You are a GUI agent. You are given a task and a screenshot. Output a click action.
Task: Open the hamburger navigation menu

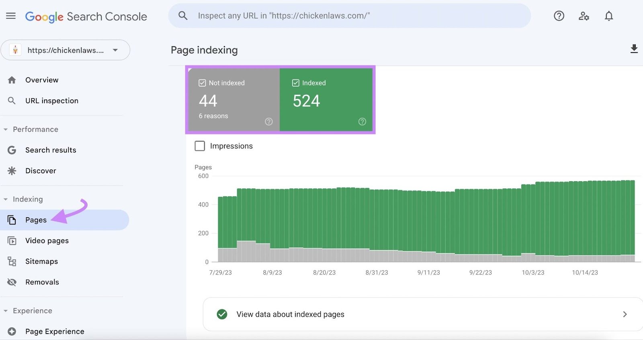coord(11,16)
